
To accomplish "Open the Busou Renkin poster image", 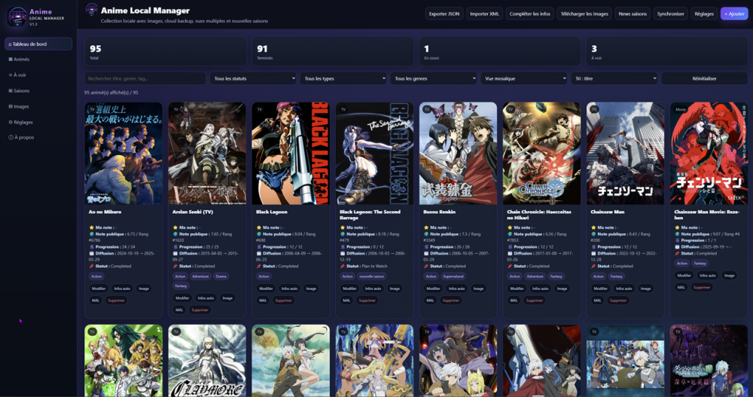I will coord(458,154).
